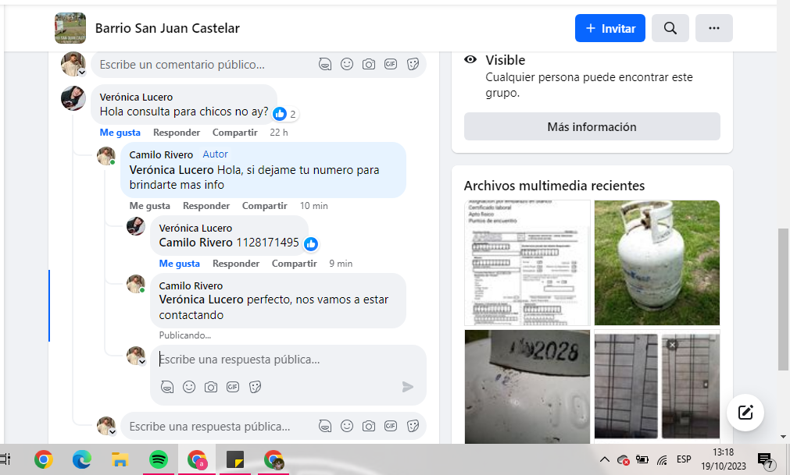Click the new message compose icon

click(x=745, y=413)
